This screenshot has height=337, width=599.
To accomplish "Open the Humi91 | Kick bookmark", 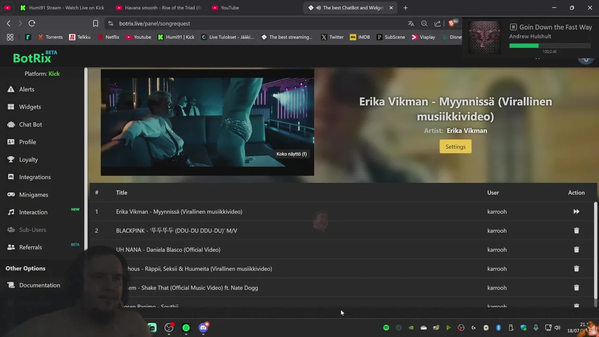I will click(176, 37).
